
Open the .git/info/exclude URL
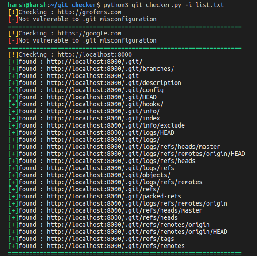116,125
